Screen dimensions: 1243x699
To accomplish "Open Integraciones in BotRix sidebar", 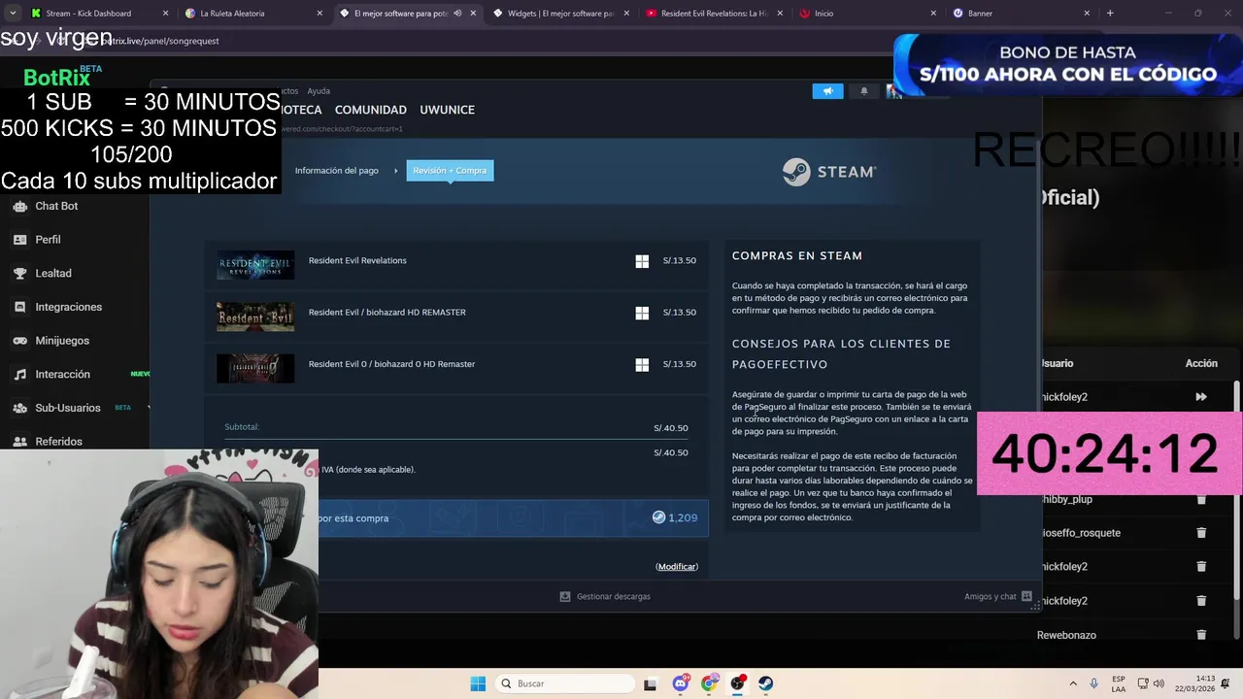I will point(68,307).
